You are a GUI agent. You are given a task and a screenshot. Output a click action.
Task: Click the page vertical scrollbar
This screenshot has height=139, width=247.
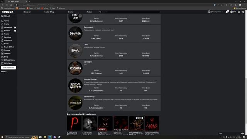[x=246, y=73]
